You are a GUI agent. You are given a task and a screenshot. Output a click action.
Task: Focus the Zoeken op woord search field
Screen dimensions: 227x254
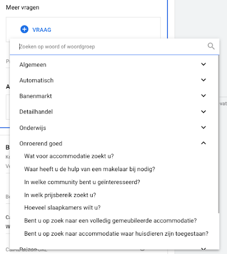pos(113,47)
